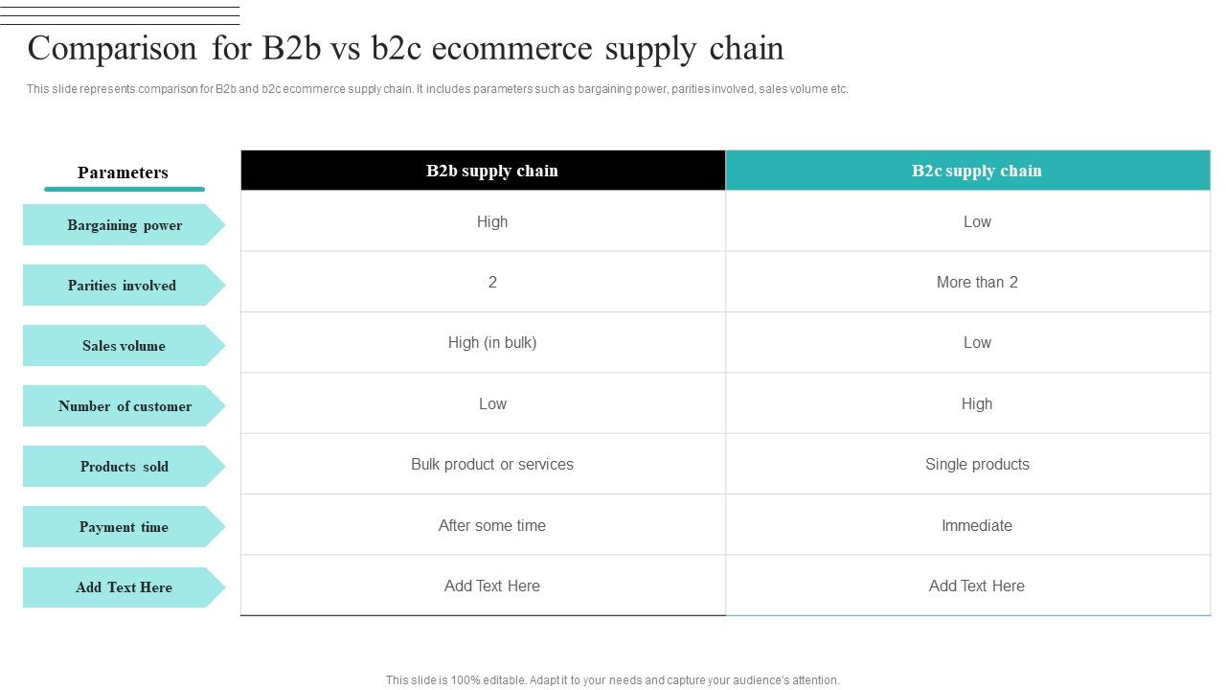The width and height of the screenshot is (1226, 690).
Task: Click the Bargaining power arrow label
Action: pyautogui.click(x=124, y=225)
